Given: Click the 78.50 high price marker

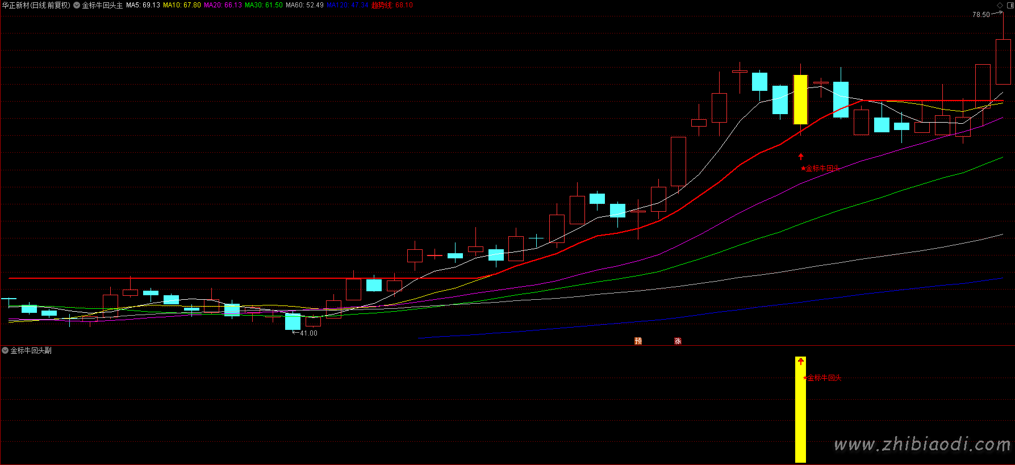Looking at the screenshot, I should tap(981, 15).
